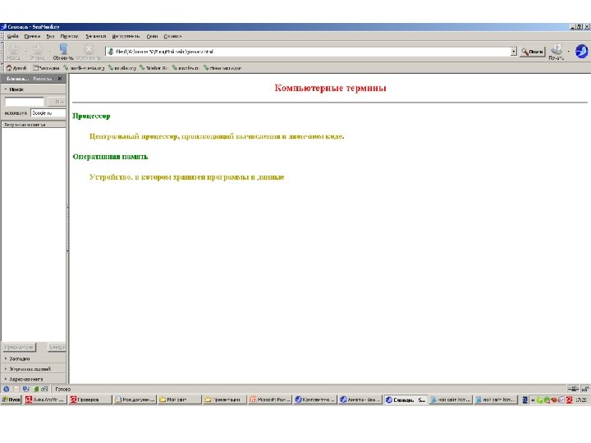Open the mozilla-russia.org bookmark

click(x=84, y=68)
